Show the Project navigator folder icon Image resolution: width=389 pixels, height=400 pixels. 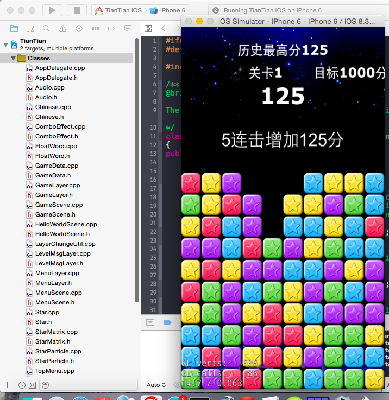pyautogui.click(x=14, y=28)
